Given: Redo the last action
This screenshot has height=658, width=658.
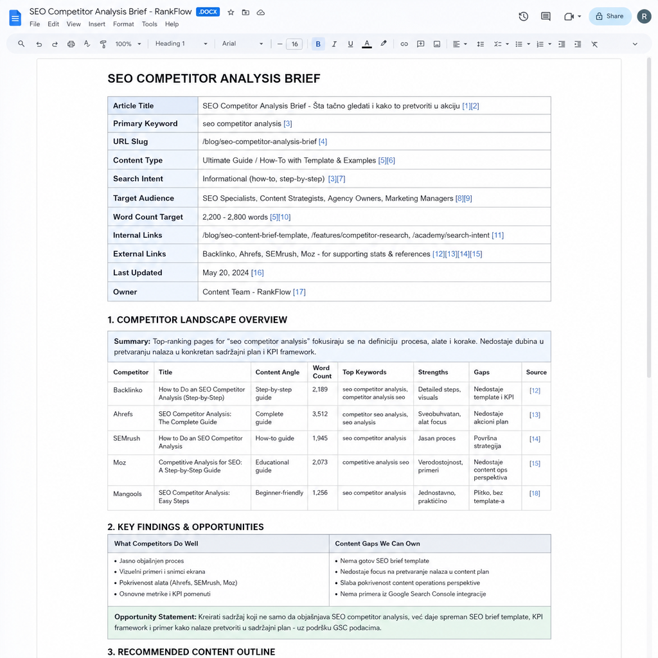Looking at the screenshot, I should tap(55, 44).
